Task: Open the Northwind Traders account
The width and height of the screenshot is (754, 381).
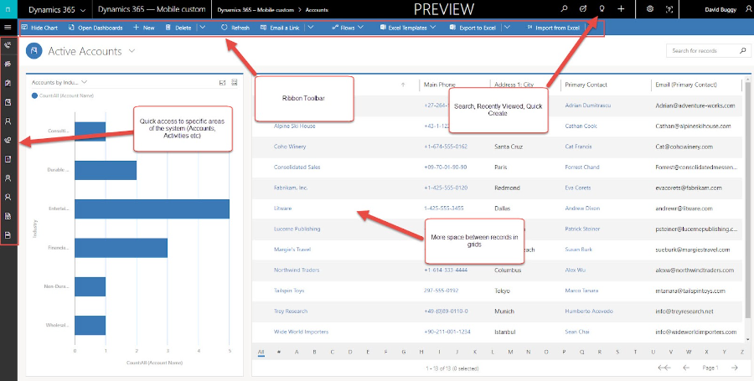Action: click(x=297, y=270)
